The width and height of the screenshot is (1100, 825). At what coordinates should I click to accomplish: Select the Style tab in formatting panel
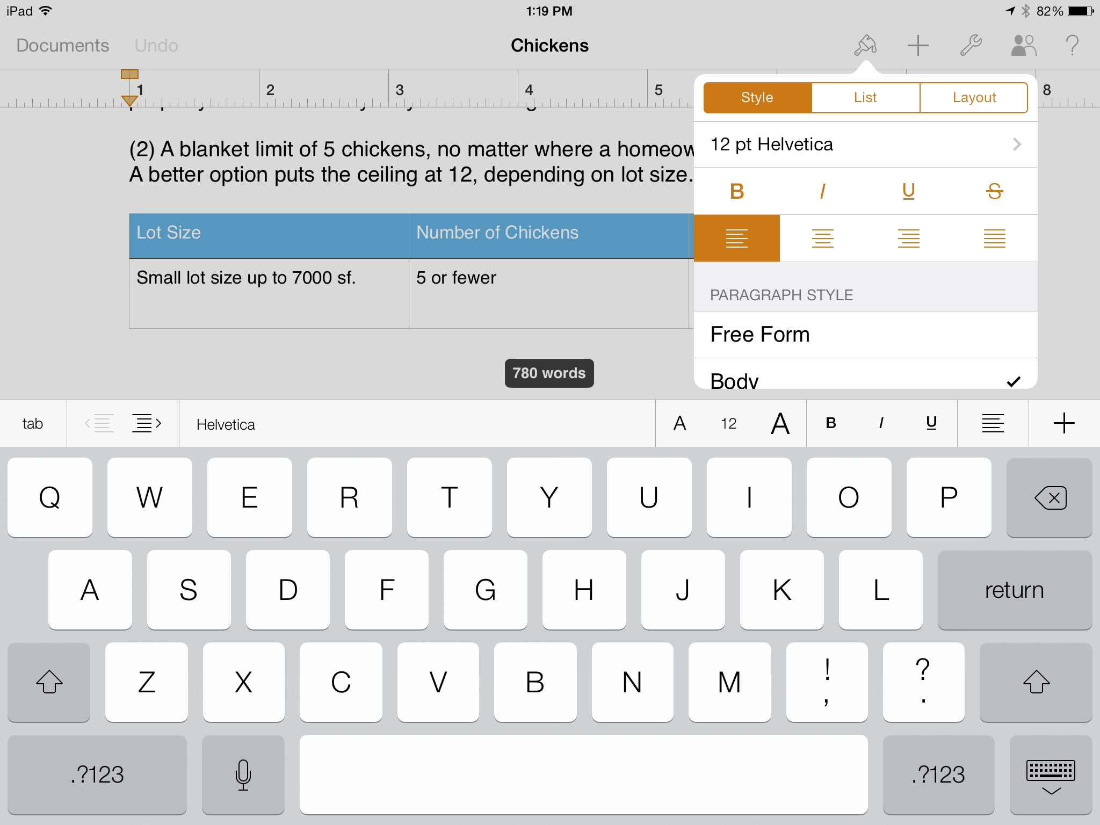click(755, 97)
